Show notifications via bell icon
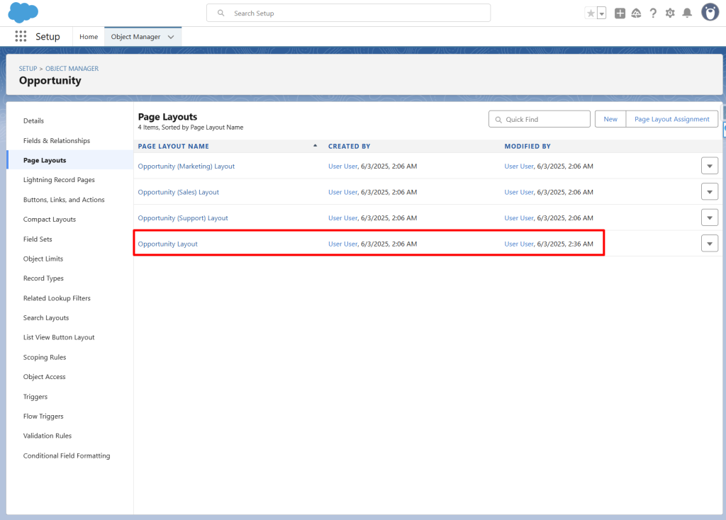This screenshot has height=520, width=726. click(686, 13)
